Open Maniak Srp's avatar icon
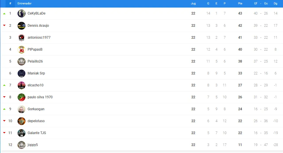Image resolution: width=283 pixels, height=153 pixels. pyautogui.click(x=21, y=73)
